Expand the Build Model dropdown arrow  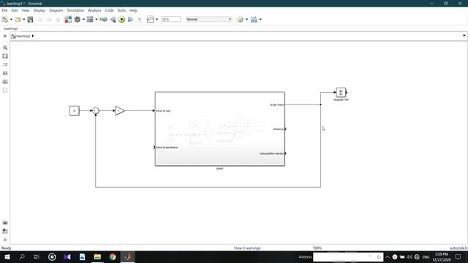click(x=260, y=20)
